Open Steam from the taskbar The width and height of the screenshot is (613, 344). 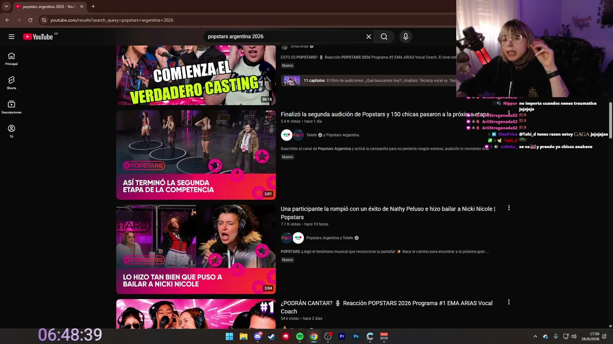[272, 336]
